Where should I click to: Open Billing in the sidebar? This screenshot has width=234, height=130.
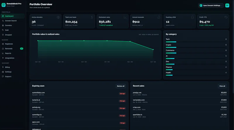13,67
